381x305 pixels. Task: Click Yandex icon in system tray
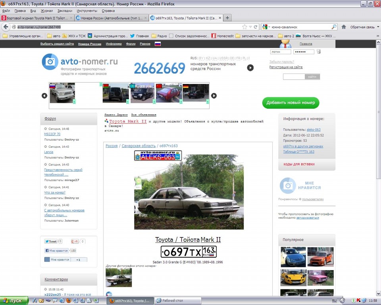pyautogui.click(x=354, y=301)
